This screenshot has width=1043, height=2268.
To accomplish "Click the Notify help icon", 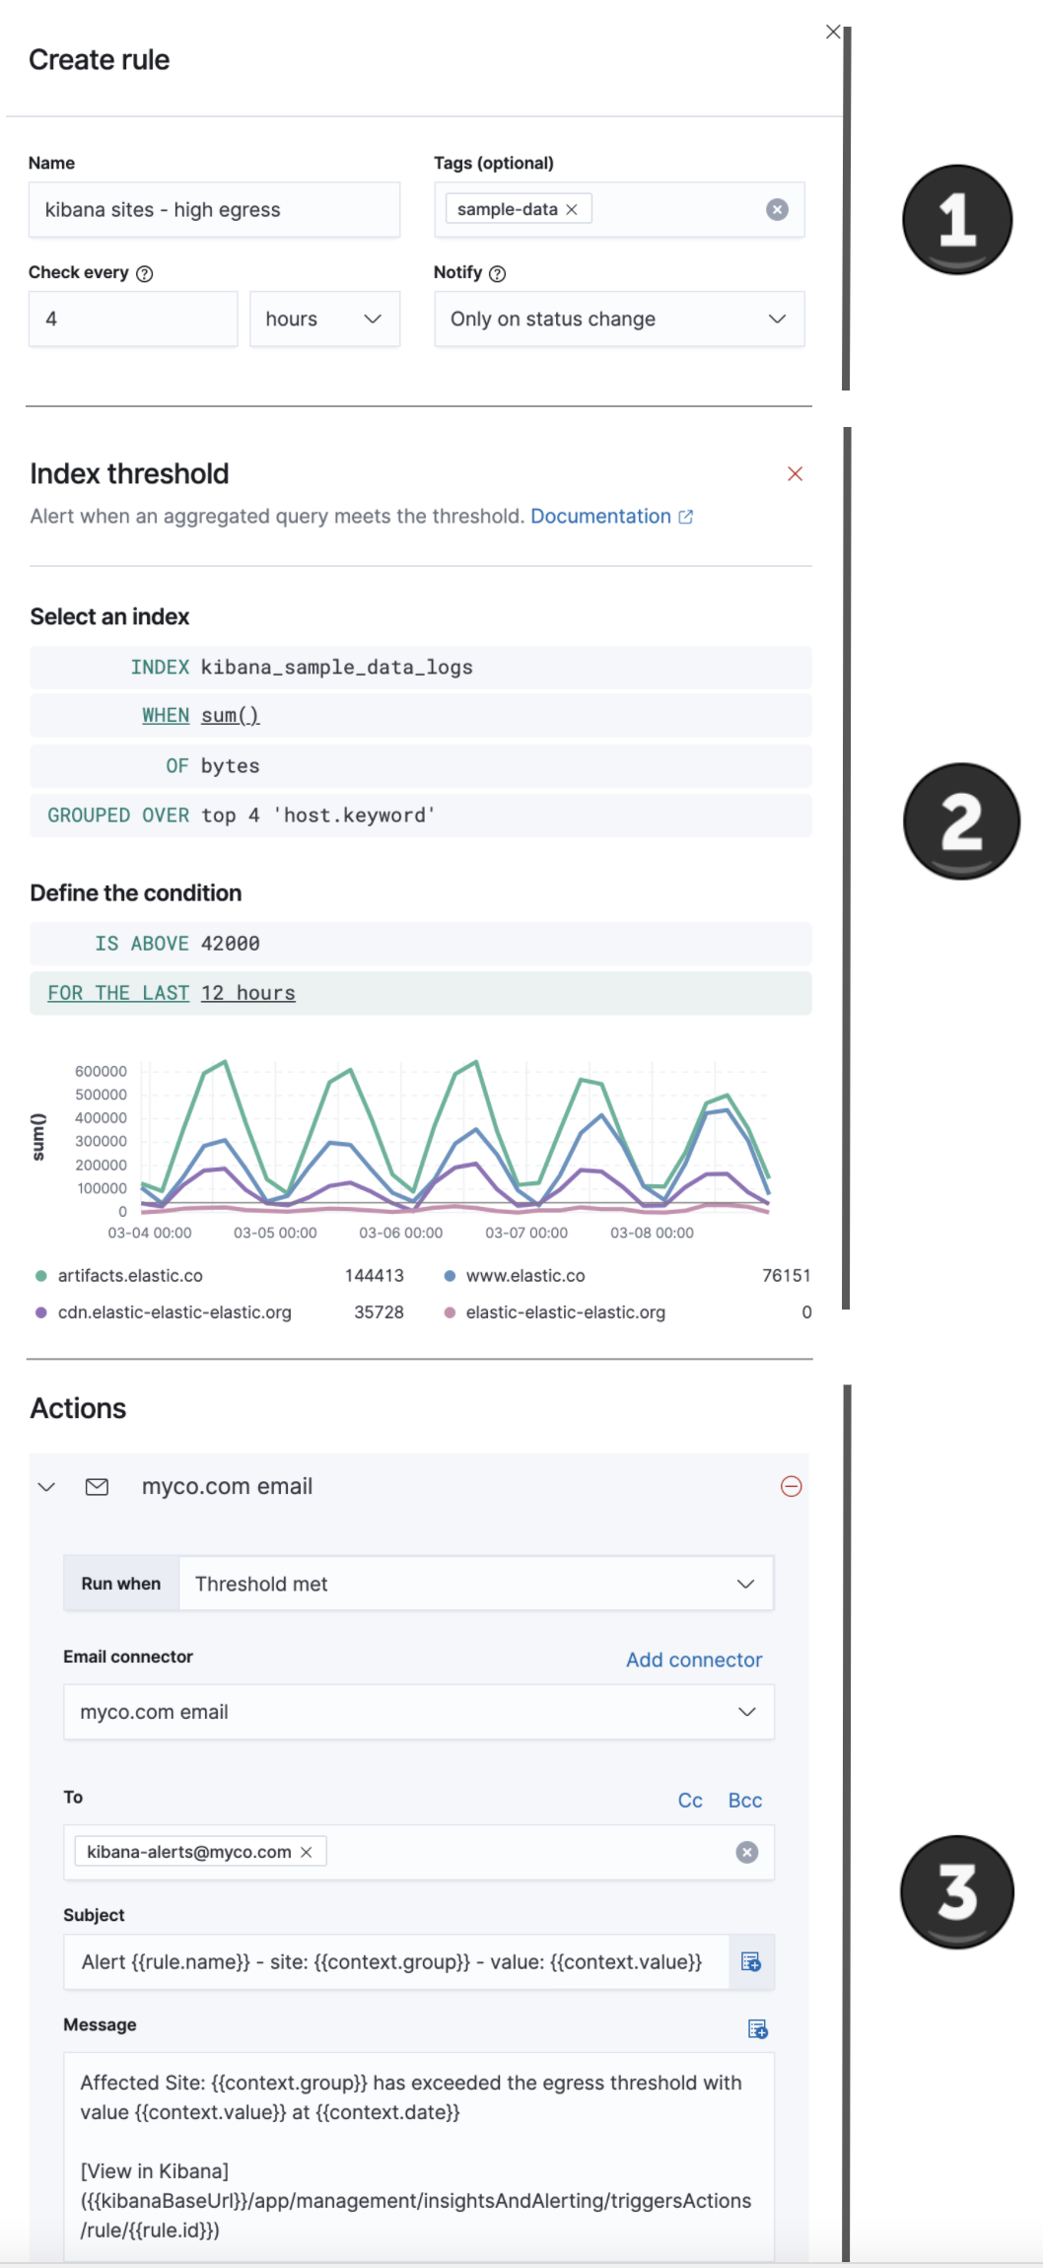I will tap(498, 274).
